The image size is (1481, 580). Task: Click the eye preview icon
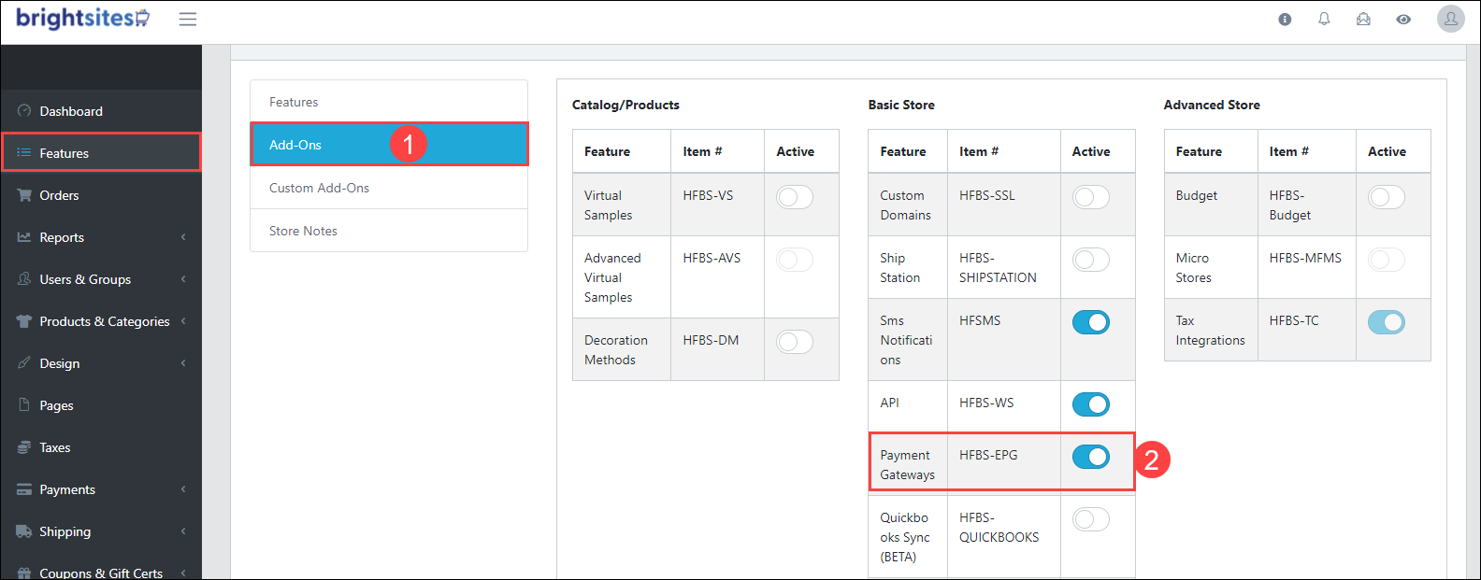[1403, 19]
